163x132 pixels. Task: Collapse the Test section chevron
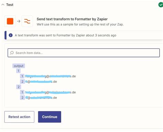(x=3, y=5)
